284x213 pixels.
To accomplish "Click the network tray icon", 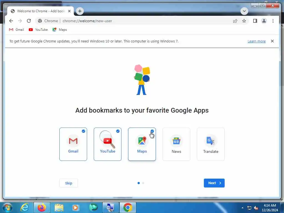I will click(x=249, y=208).
